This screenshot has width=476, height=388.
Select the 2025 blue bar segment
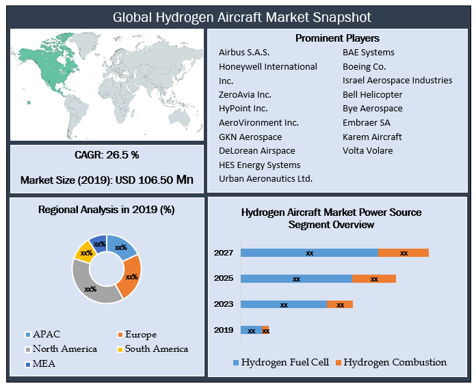point(296,279)
